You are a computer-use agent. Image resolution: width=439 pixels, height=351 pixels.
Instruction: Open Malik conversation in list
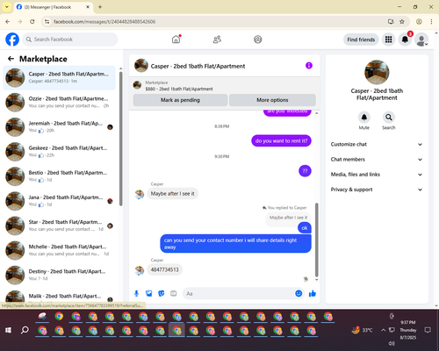tap(59, 297)
